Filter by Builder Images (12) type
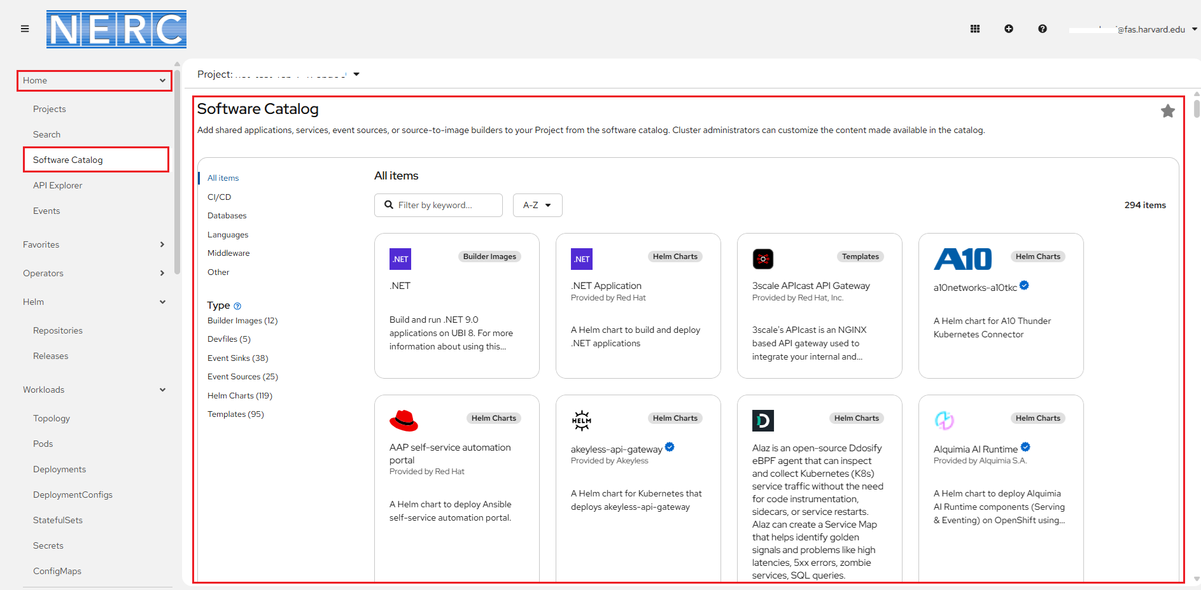This screenshot has height=590, width=1201. [x=242, y=321]
